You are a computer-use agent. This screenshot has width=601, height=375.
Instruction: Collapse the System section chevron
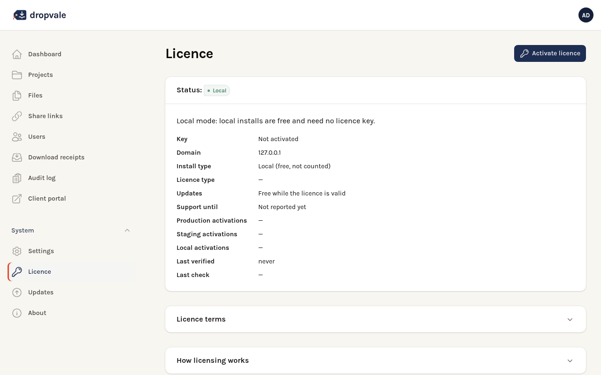pyautogui.click(x=127, y=231)
